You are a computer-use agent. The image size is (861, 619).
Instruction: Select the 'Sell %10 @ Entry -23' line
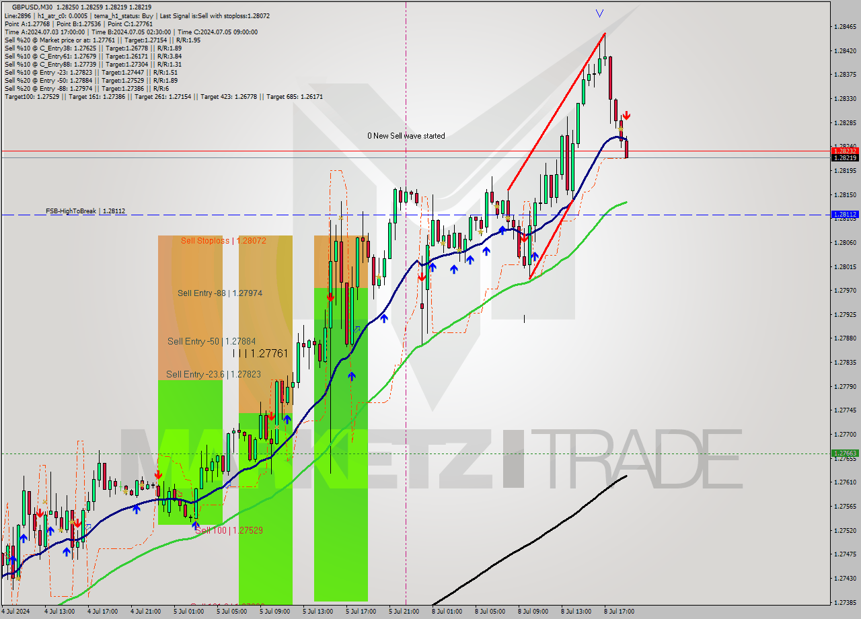[91, 72]
